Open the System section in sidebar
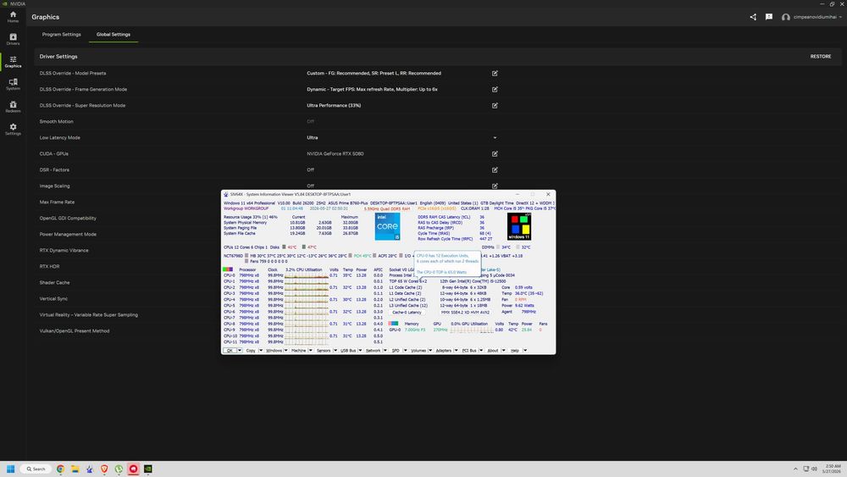This screenshot has width=847, height=477. 13,84
